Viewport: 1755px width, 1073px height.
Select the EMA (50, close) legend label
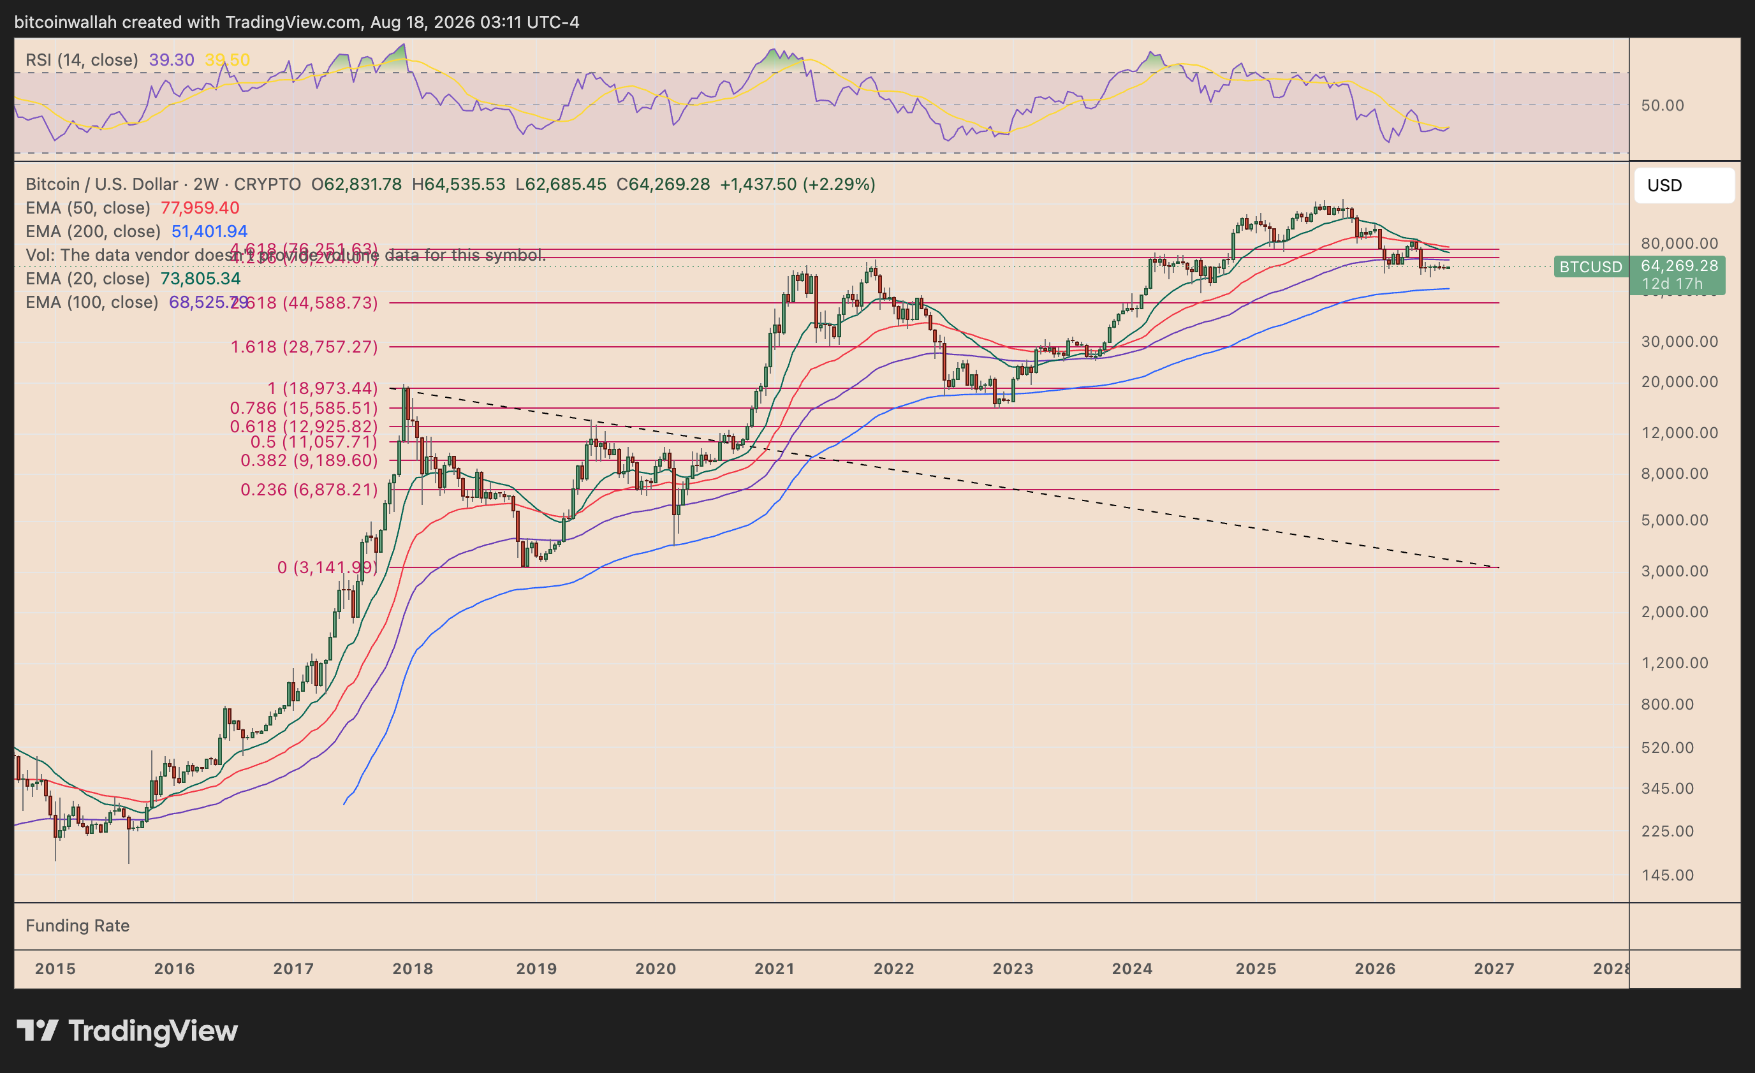pos(87,208)
